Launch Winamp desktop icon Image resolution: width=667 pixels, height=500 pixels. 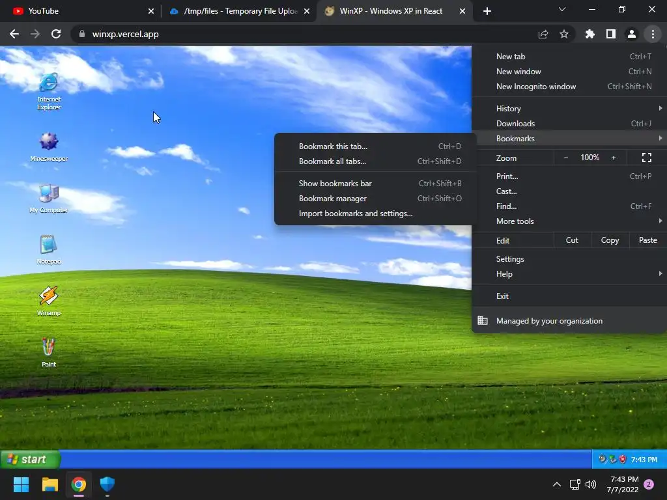(x=48, y=301)
